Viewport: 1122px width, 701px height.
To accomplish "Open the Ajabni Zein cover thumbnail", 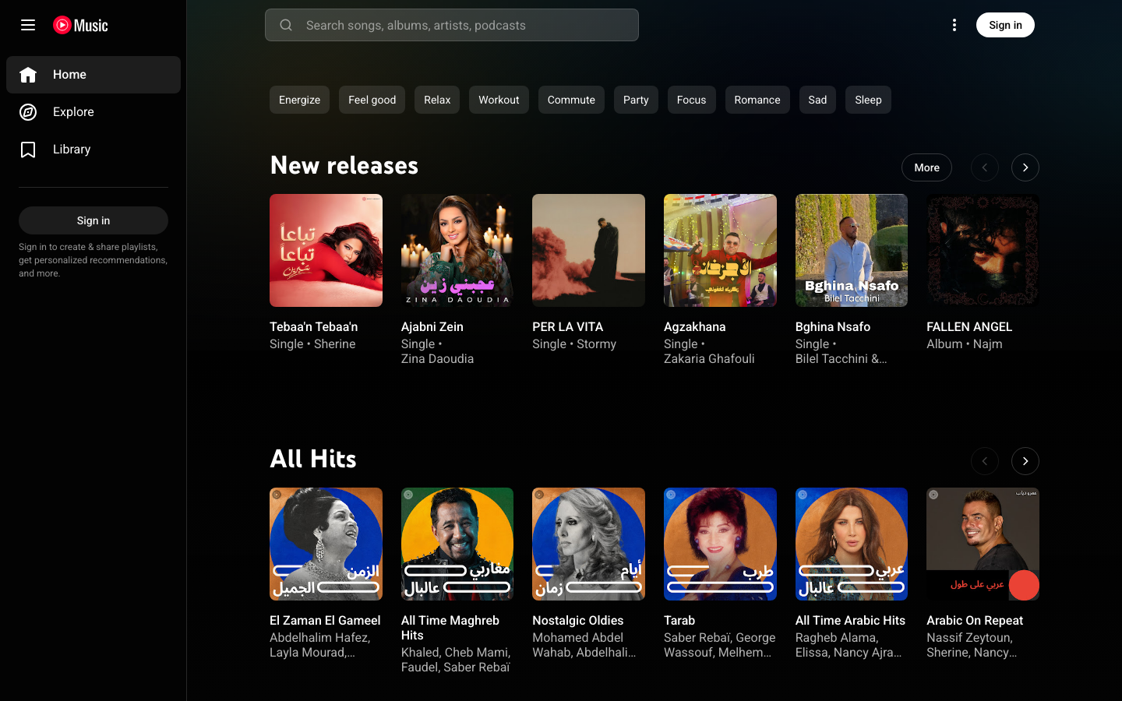I will (x=457, y=250).
